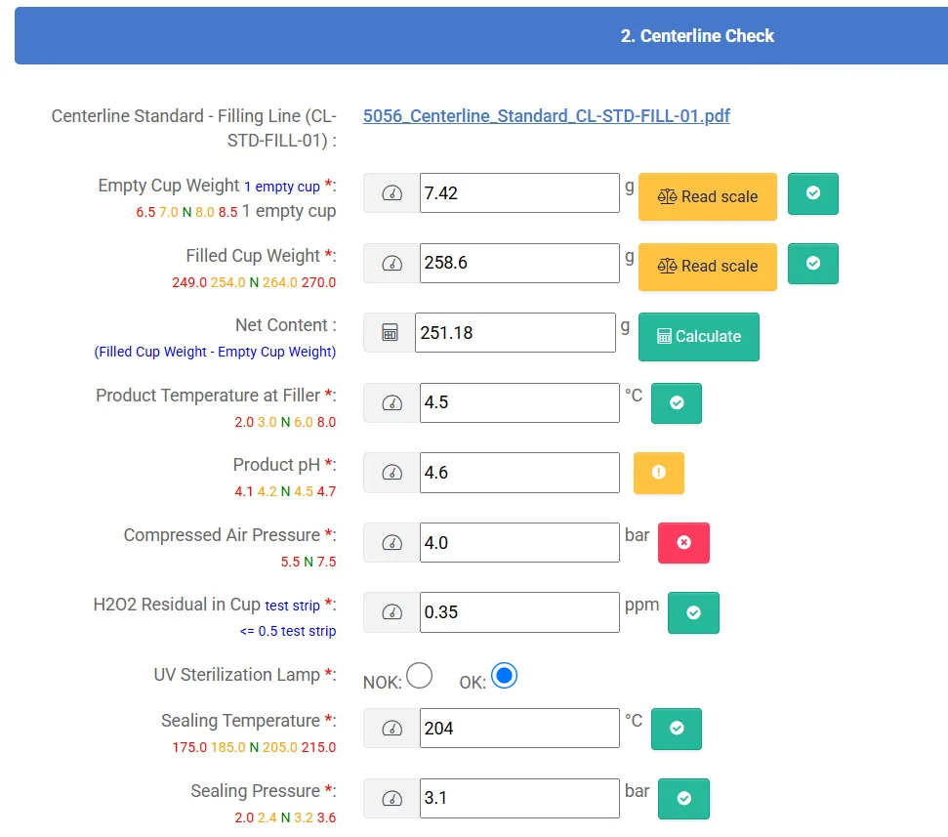This screenshot has width=948, height=837.
Task: Select NOK for UV Sterilization Lamp
Action: click(x=419, y=676)
